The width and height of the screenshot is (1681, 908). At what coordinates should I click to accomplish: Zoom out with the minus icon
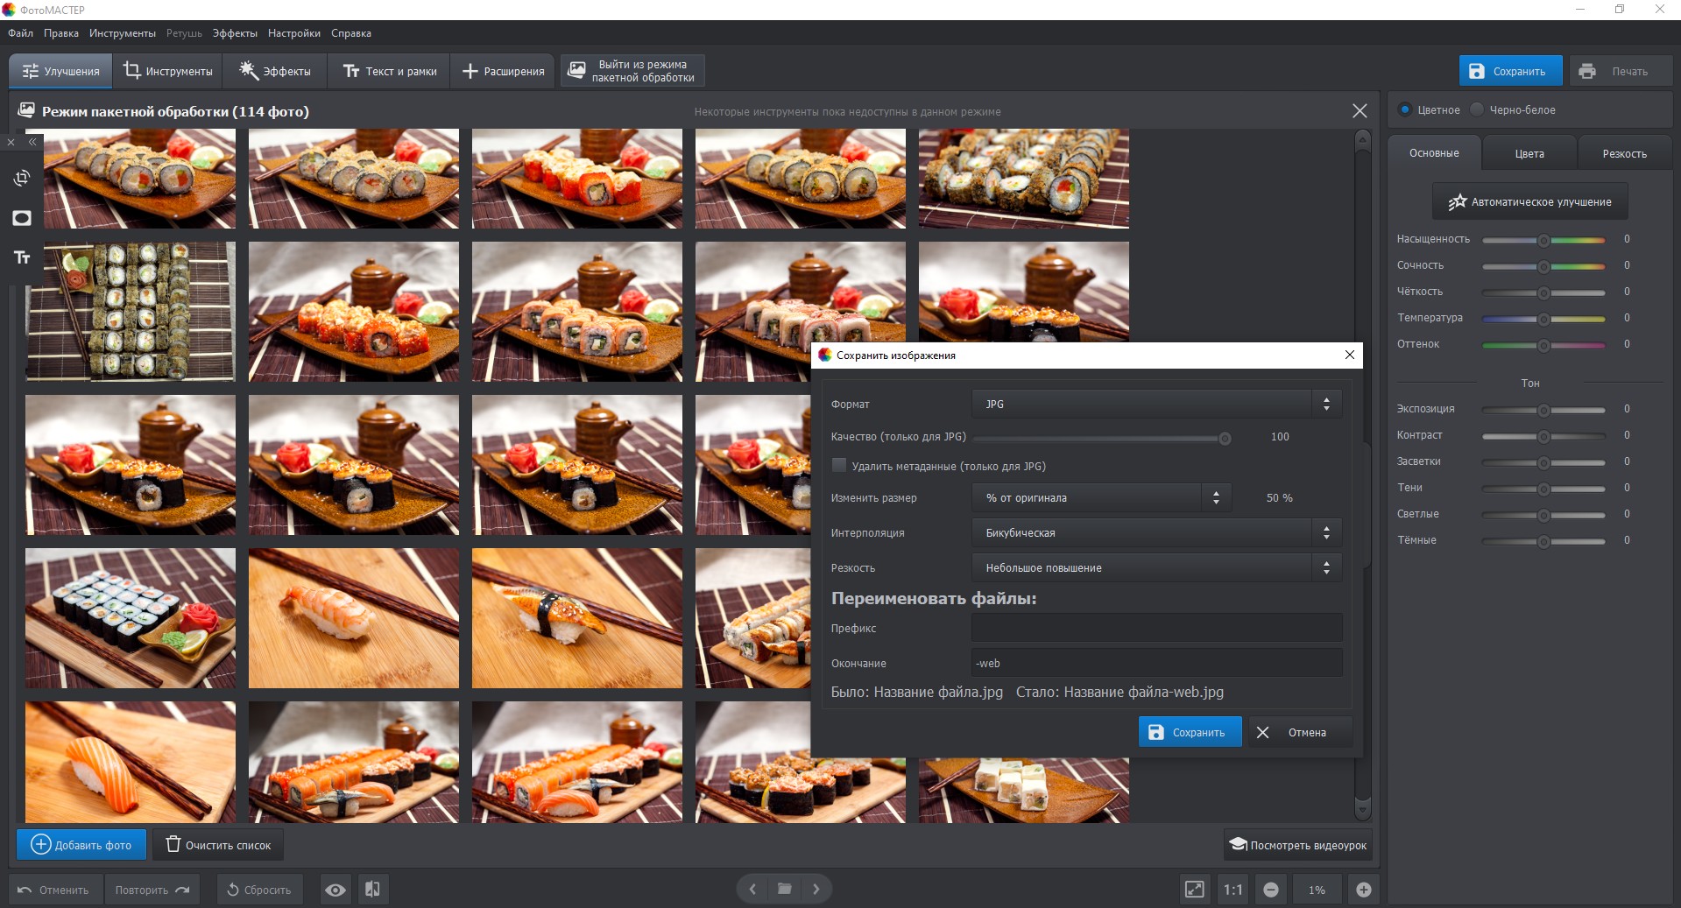[x=1271, y=890]
